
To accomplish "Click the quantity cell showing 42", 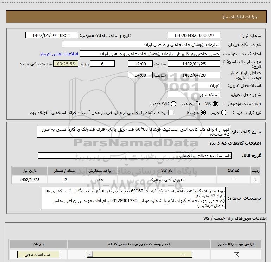I will (65, 180).
